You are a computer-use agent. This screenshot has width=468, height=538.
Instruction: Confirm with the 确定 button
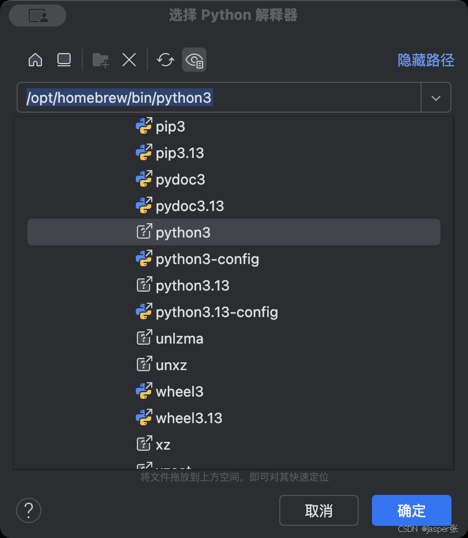tap(411, 510)
